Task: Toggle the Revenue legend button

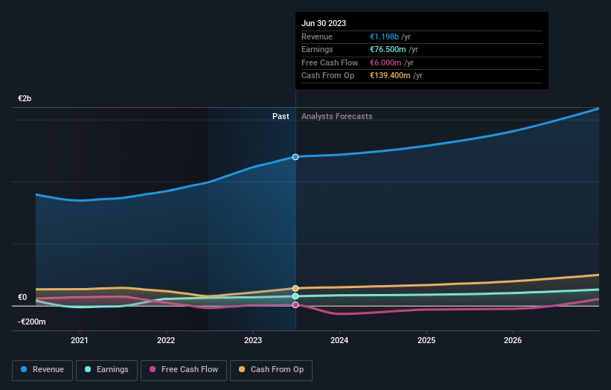Action: tap(42, 370)
